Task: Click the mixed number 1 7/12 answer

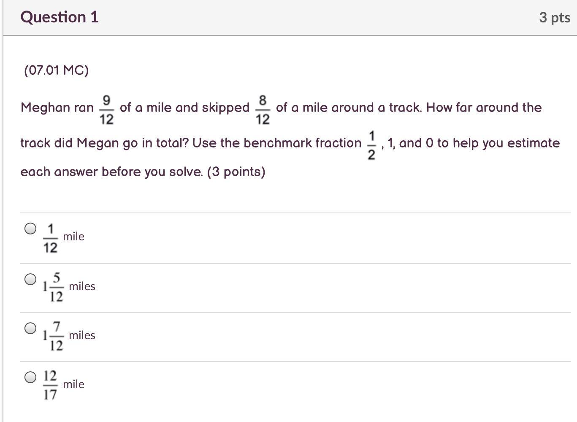Action: pyautogui.click(x=53, y=336)
